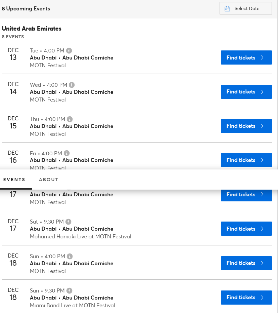The image size is (278, 313).
Task: Show info for Sat 9:30 PM event
Action: [x=68, y=222]
